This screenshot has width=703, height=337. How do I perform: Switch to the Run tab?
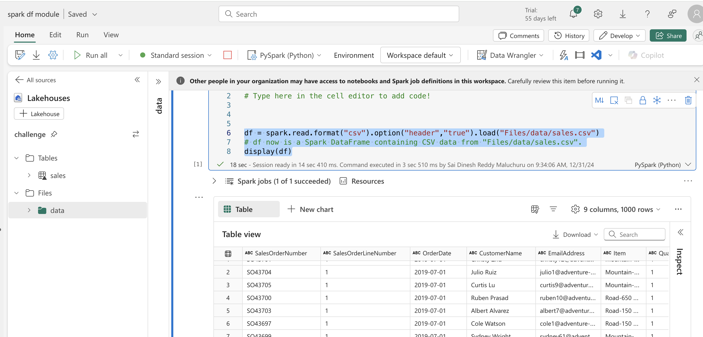[x=82, y=35]
